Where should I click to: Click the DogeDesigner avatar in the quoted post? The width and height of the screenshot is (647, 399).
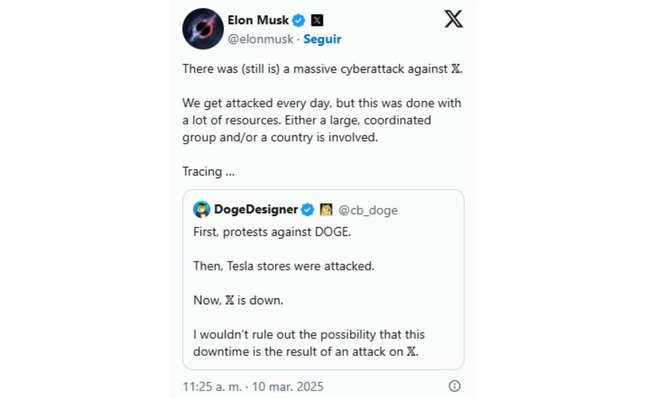pos(202,209)
